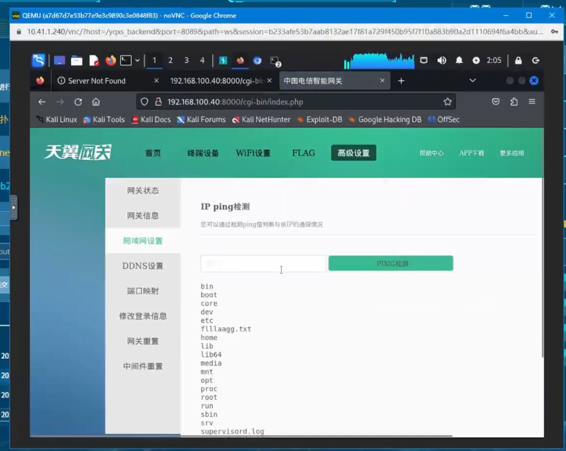Open the terminal emulator icon in panel
Image resolution: width=566 pixels, height=451 pixels.
pyautogui.click(x=126, y=61)
